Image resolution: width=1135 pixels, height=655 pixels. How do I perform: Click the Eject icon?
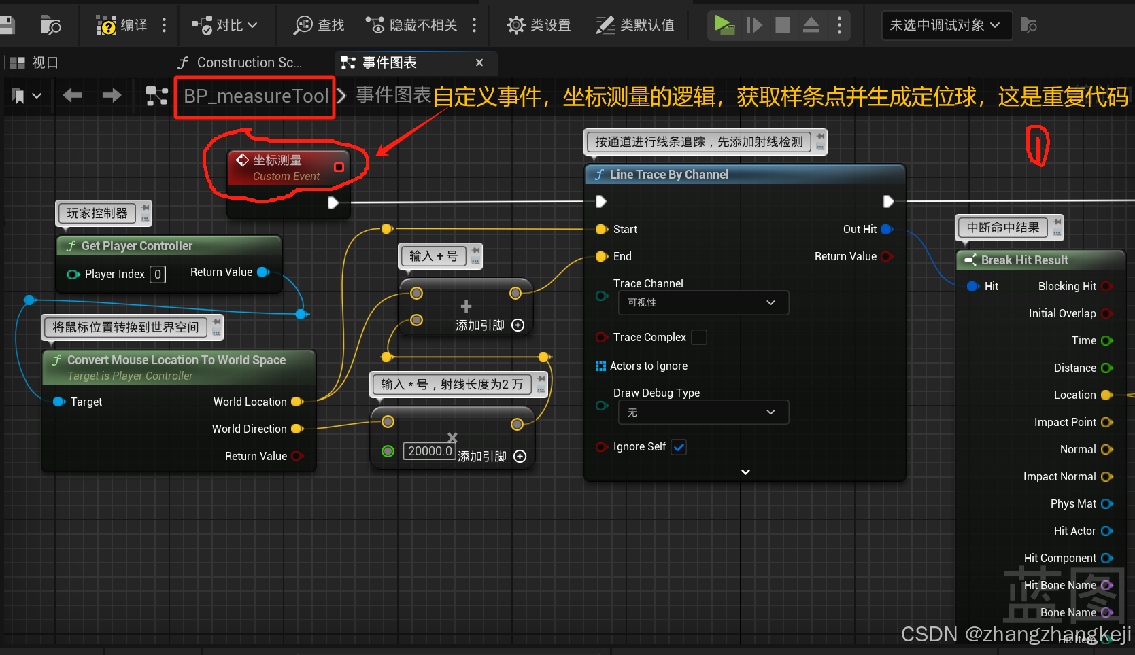coord(811,25)
